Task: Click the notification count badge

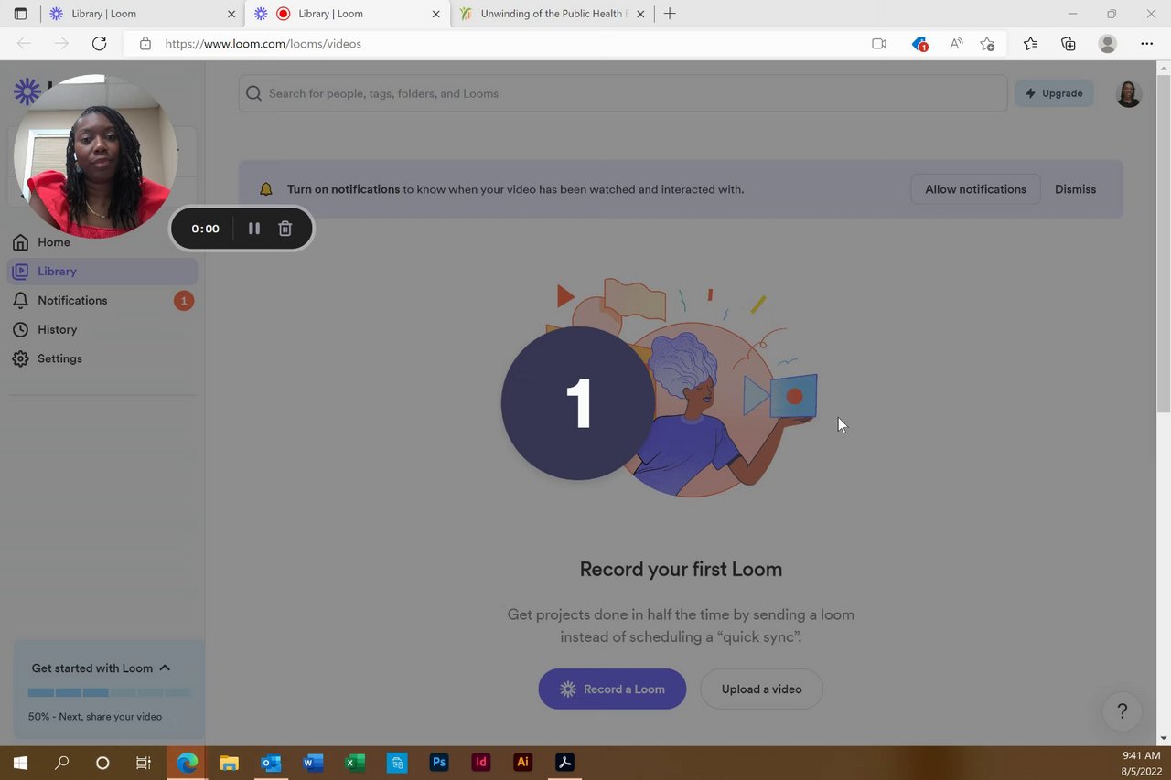Action: point(184,301)
